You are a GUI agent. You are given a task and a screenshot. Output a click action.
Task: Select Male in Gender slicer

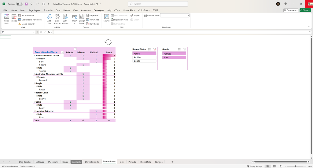tap(174, 57)
